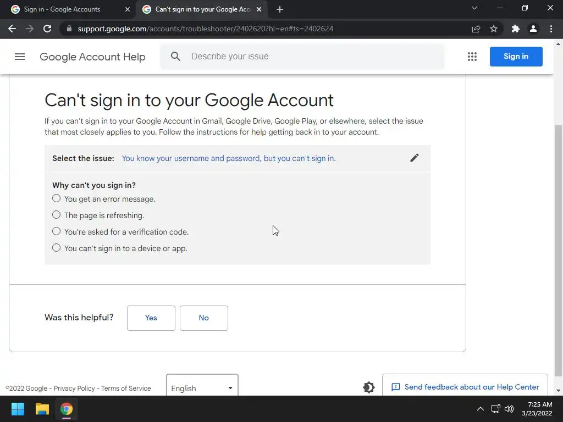Select 'You get an error message' option
The width and height of the screenshot is (563, 422).
pos(57,198)
